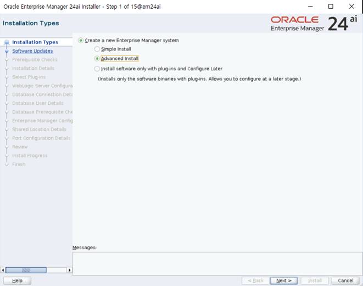Choose the Advanced Install radio button

coord(97,59)
